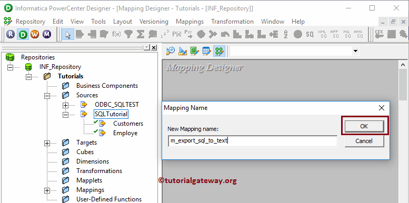Select the 1-2-3 Sequence Generator tool
Screen dimensions: 409x203
(x=165, y=34)
